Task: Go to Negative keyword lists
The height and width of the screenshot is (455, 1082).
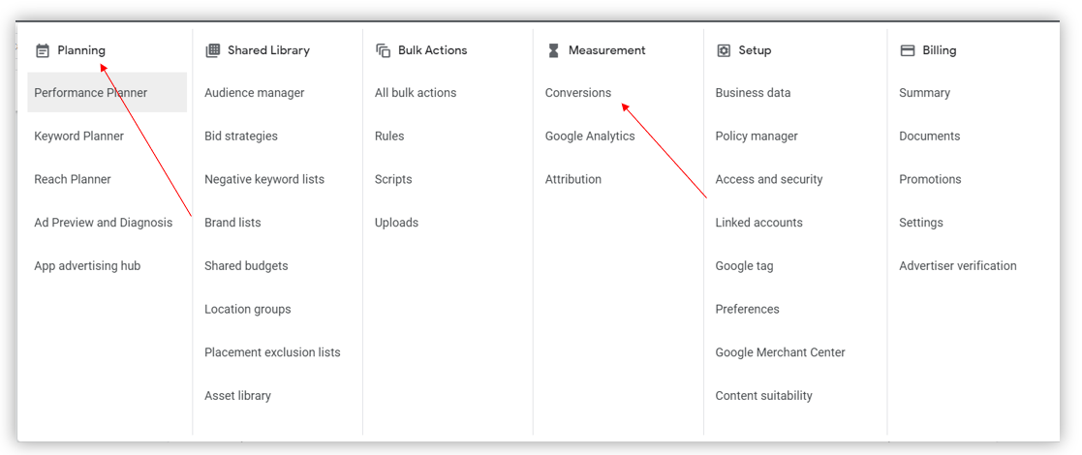Action: [264, 179]
